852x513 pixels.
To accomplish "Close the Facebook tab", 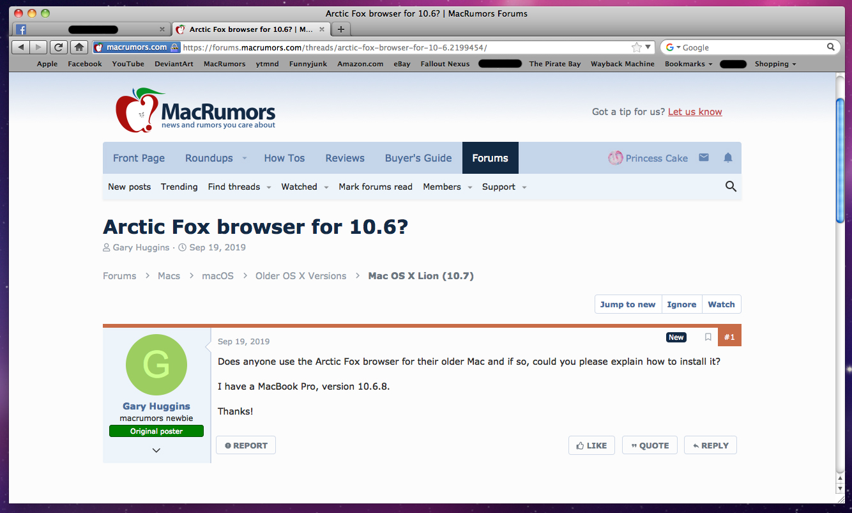I will click(x=162, y=29).
